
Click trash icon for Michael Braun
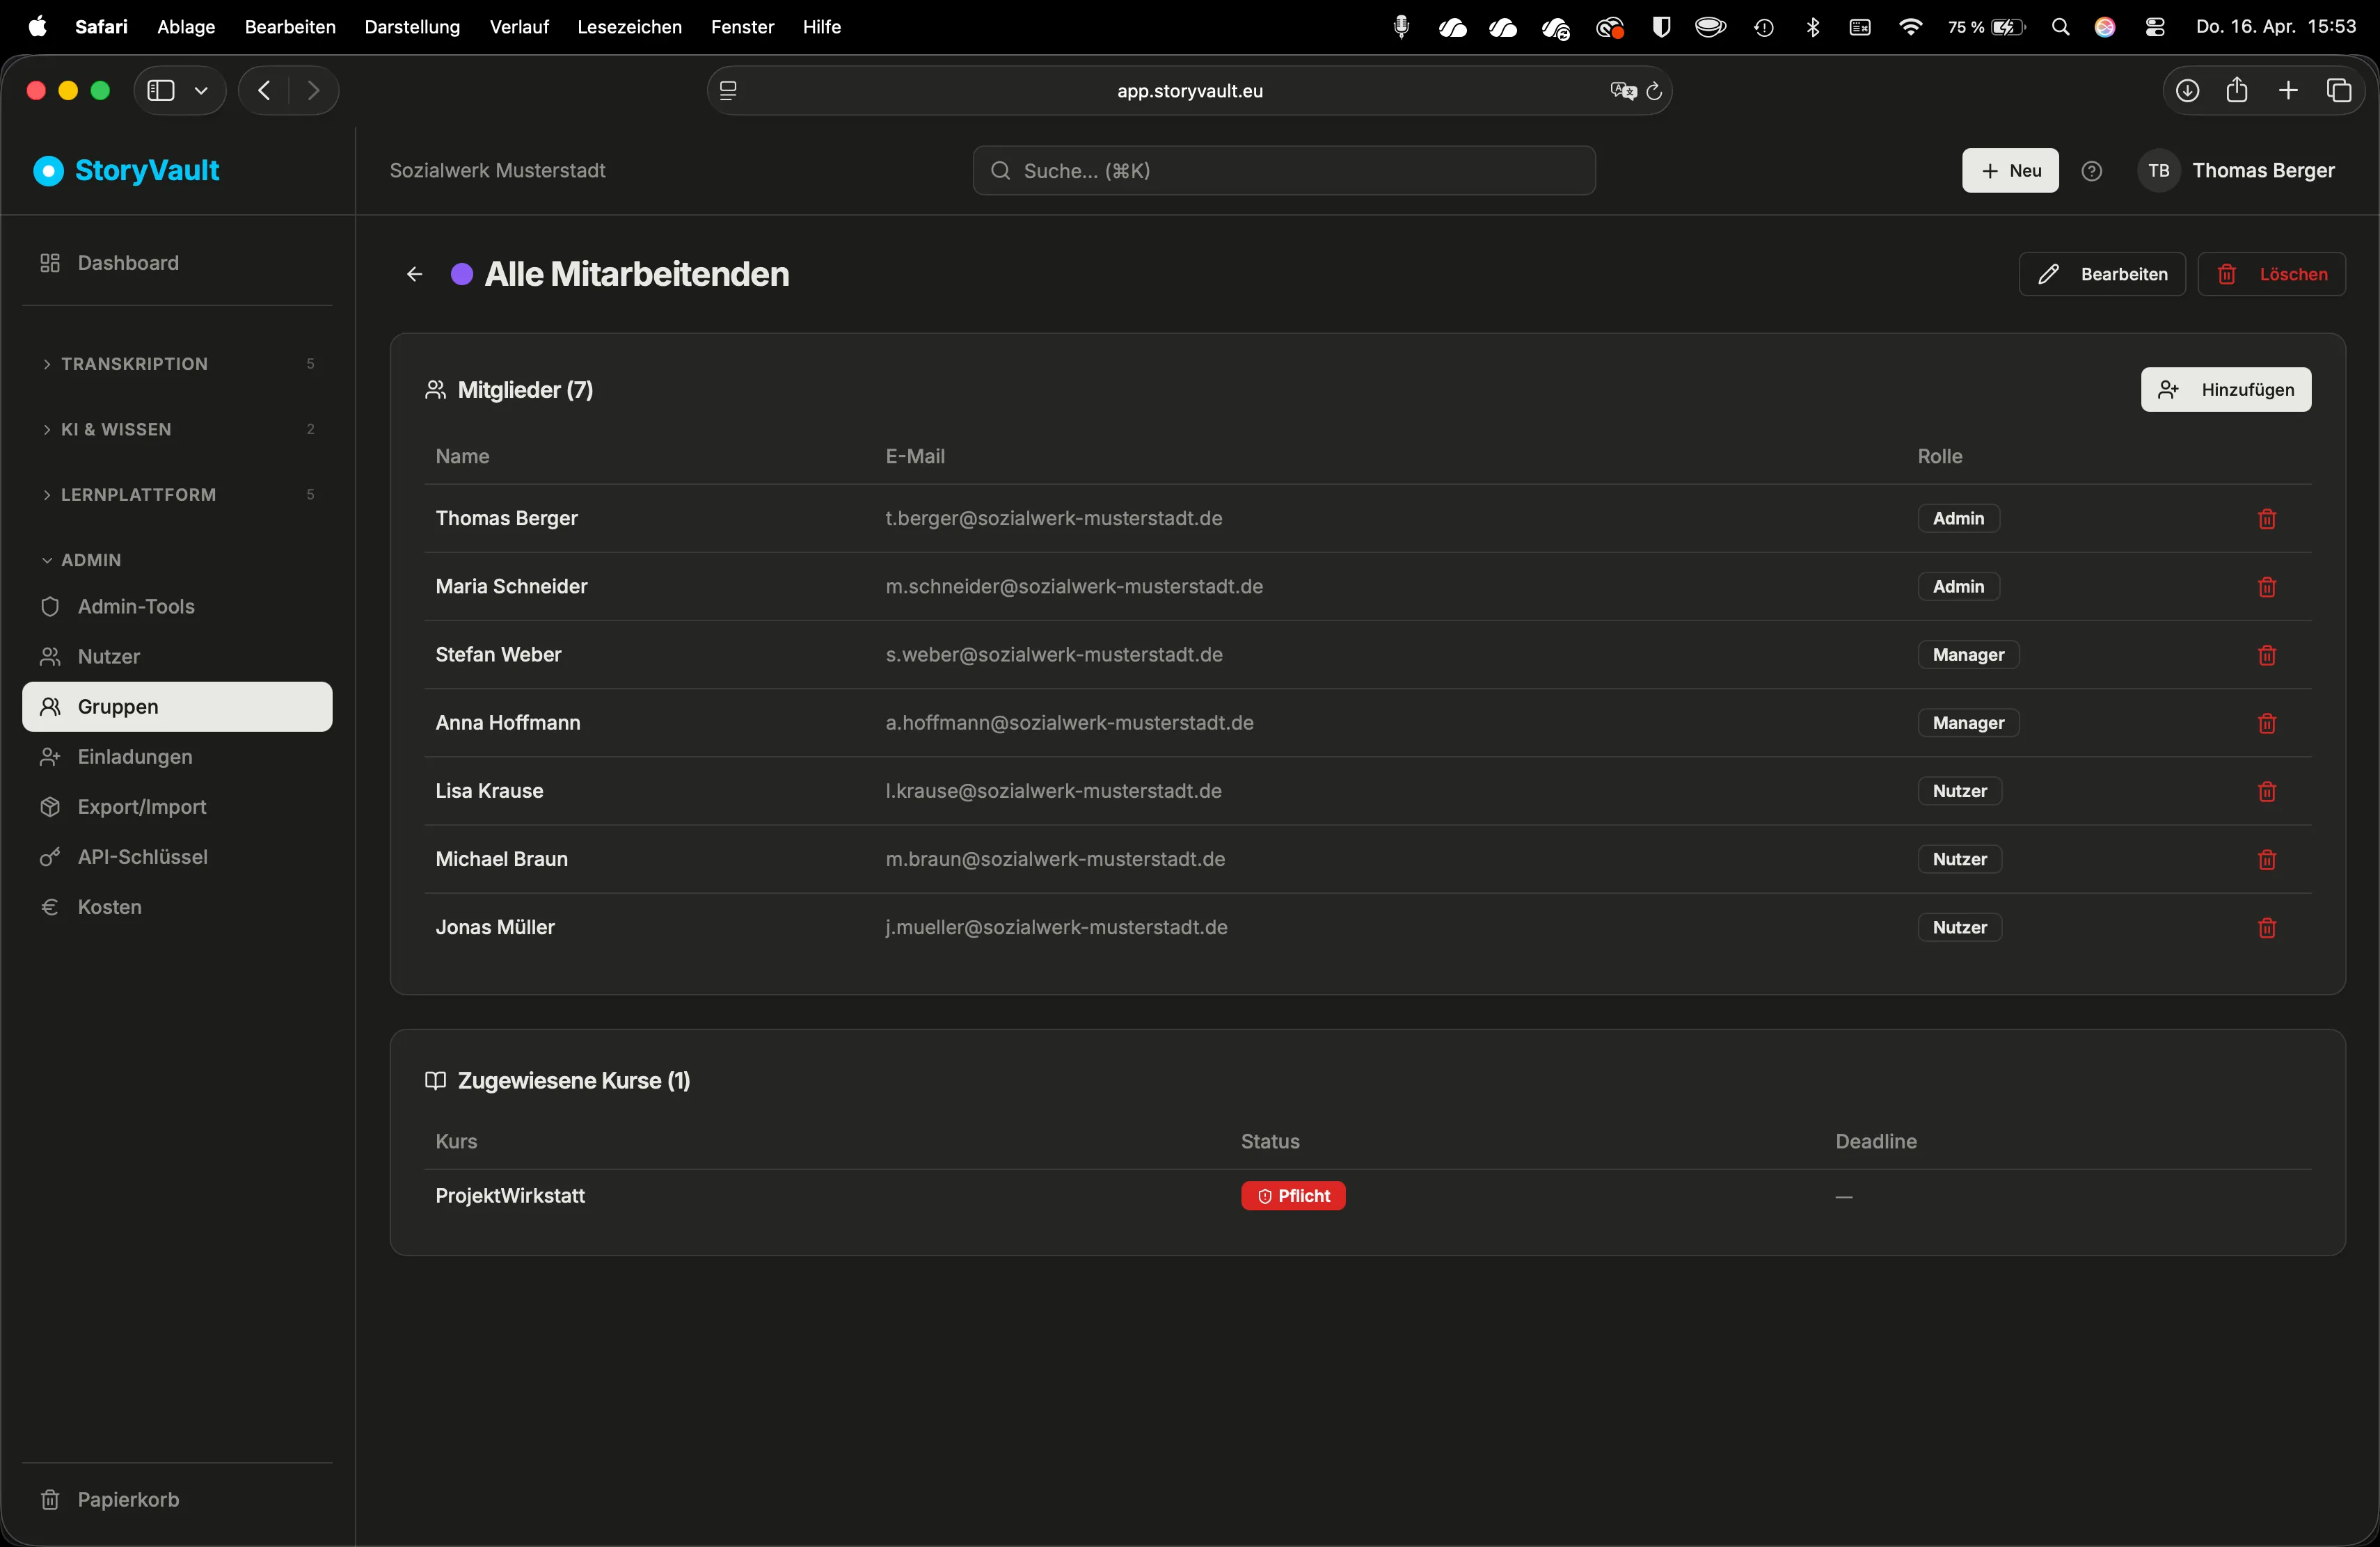tap(2267, 858)
